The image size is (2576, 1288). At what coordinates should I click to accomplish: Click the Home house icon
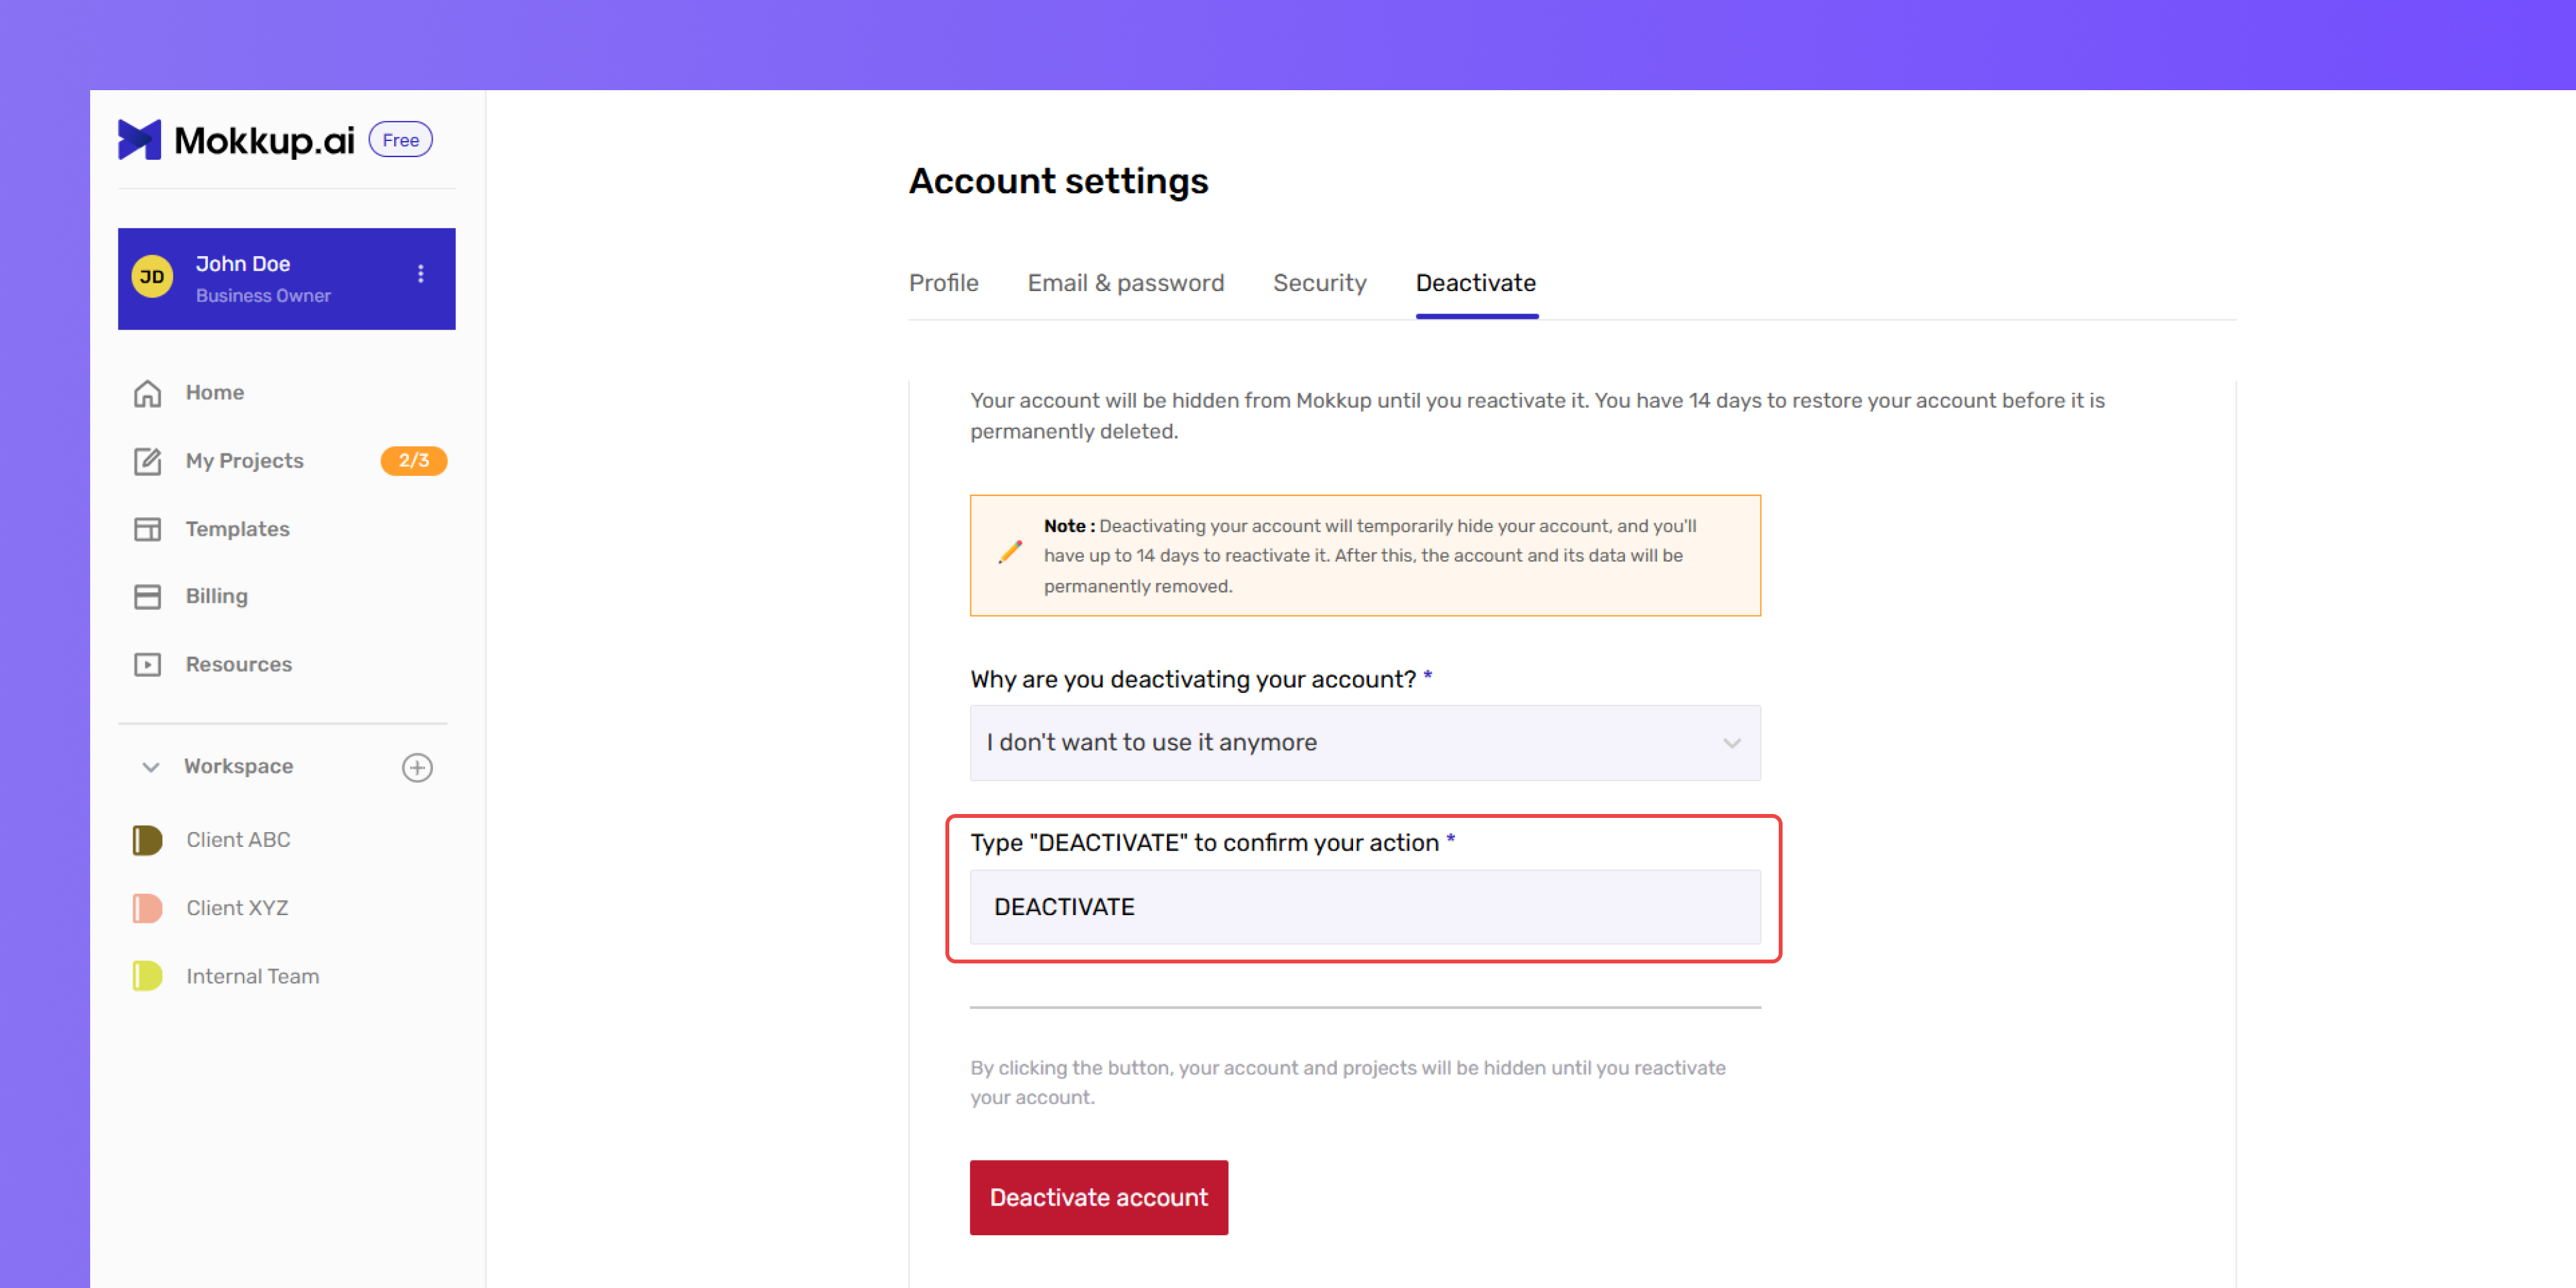[148, 393]
